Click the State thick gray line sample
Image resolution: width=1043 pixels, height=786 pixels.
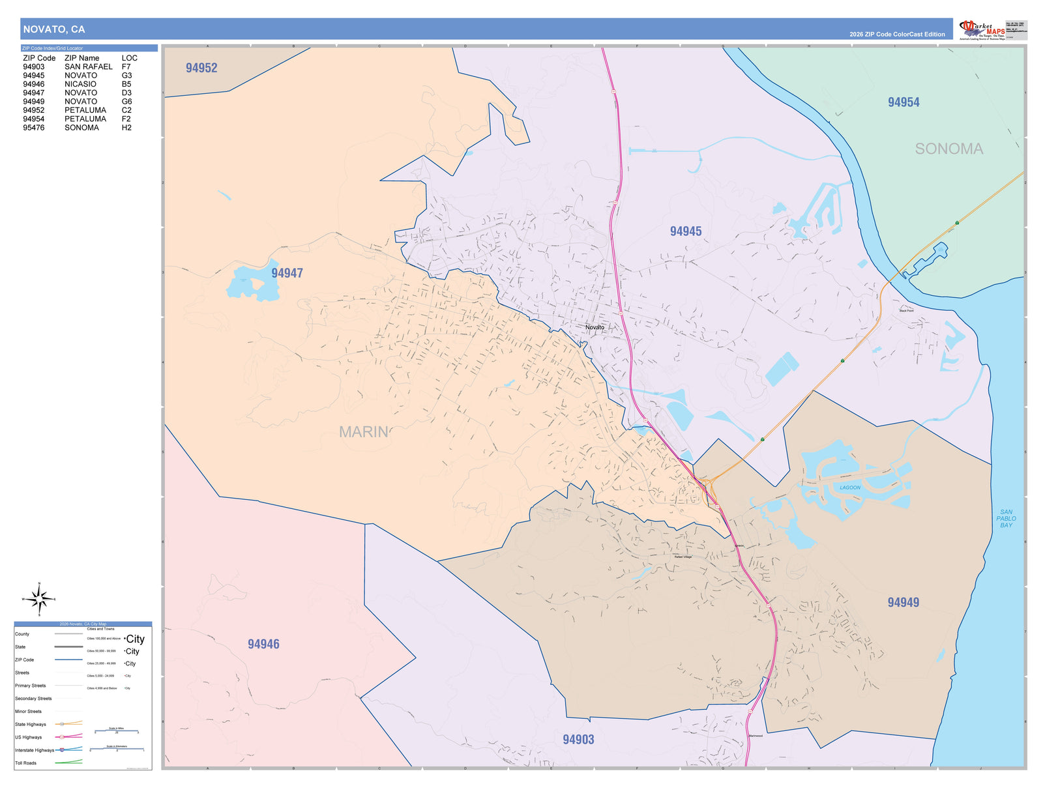coord(68,647)
